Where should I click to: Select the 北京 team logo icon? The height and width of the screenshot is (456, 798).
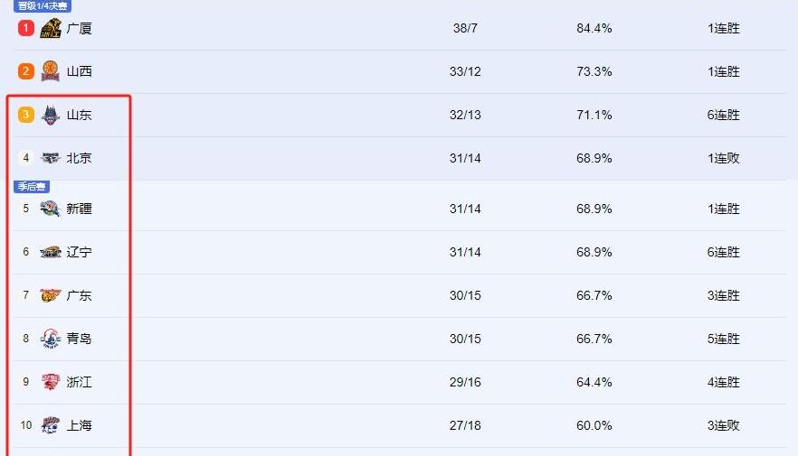click(51, 158)
